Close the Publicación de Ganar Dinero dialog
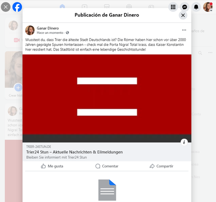The height and width of the screenshot is (202, 216). 183,15
